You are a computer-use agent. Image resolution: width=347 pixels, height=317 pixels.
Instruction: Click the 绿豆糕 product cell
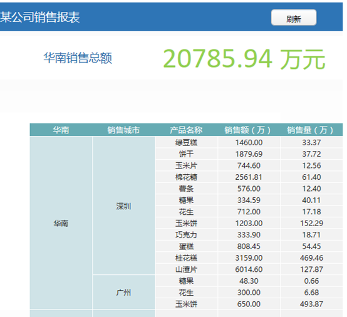(x=186, y=142)
